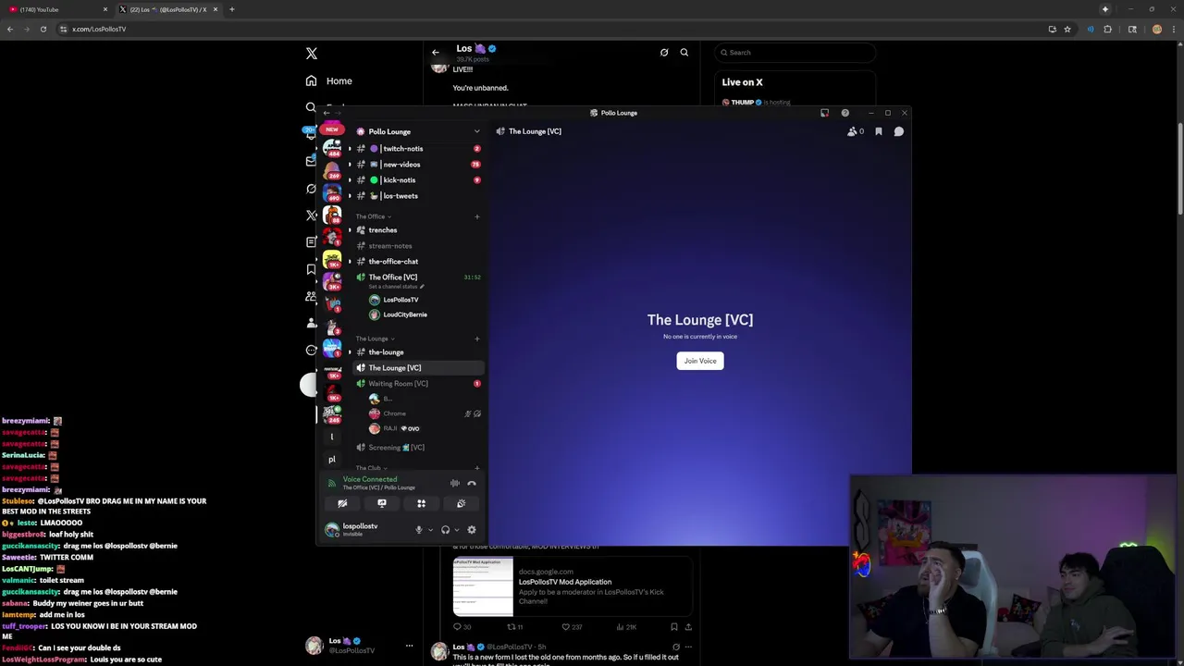Viewport: 1184px width, 666px height.
Task: Click the bookmark icon in the voice channel header
Action: [879, 131]
